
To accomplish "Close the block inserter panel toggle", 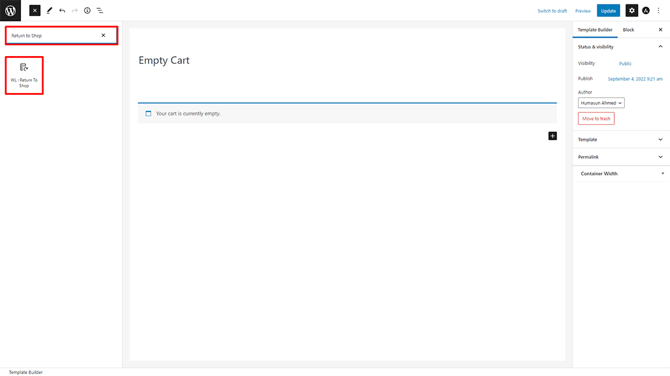I will tap(35, 11).
